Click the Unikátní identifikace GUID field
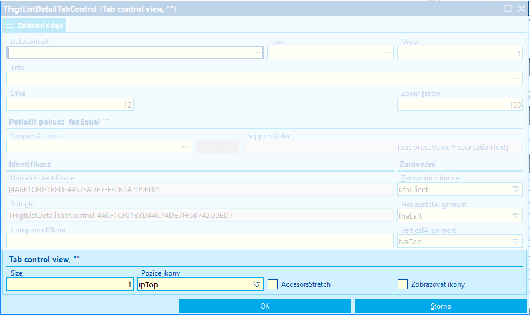Viewport: 530px width, 315px height. pos(200,189)
